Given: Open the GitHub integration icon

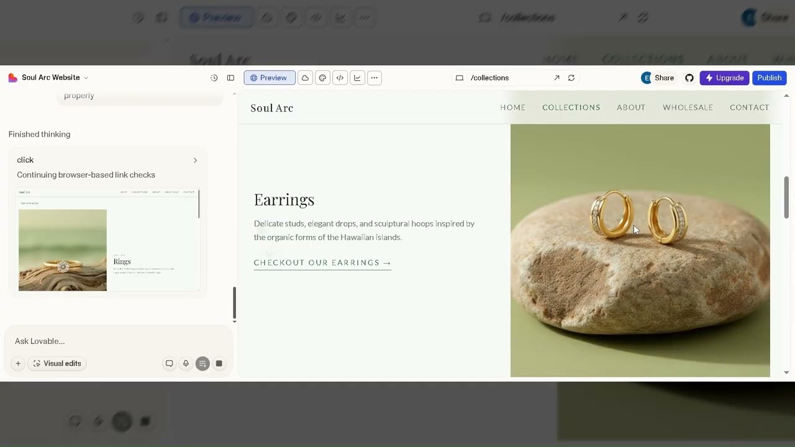Looking at the screenshot, I should tap(689, 78).
